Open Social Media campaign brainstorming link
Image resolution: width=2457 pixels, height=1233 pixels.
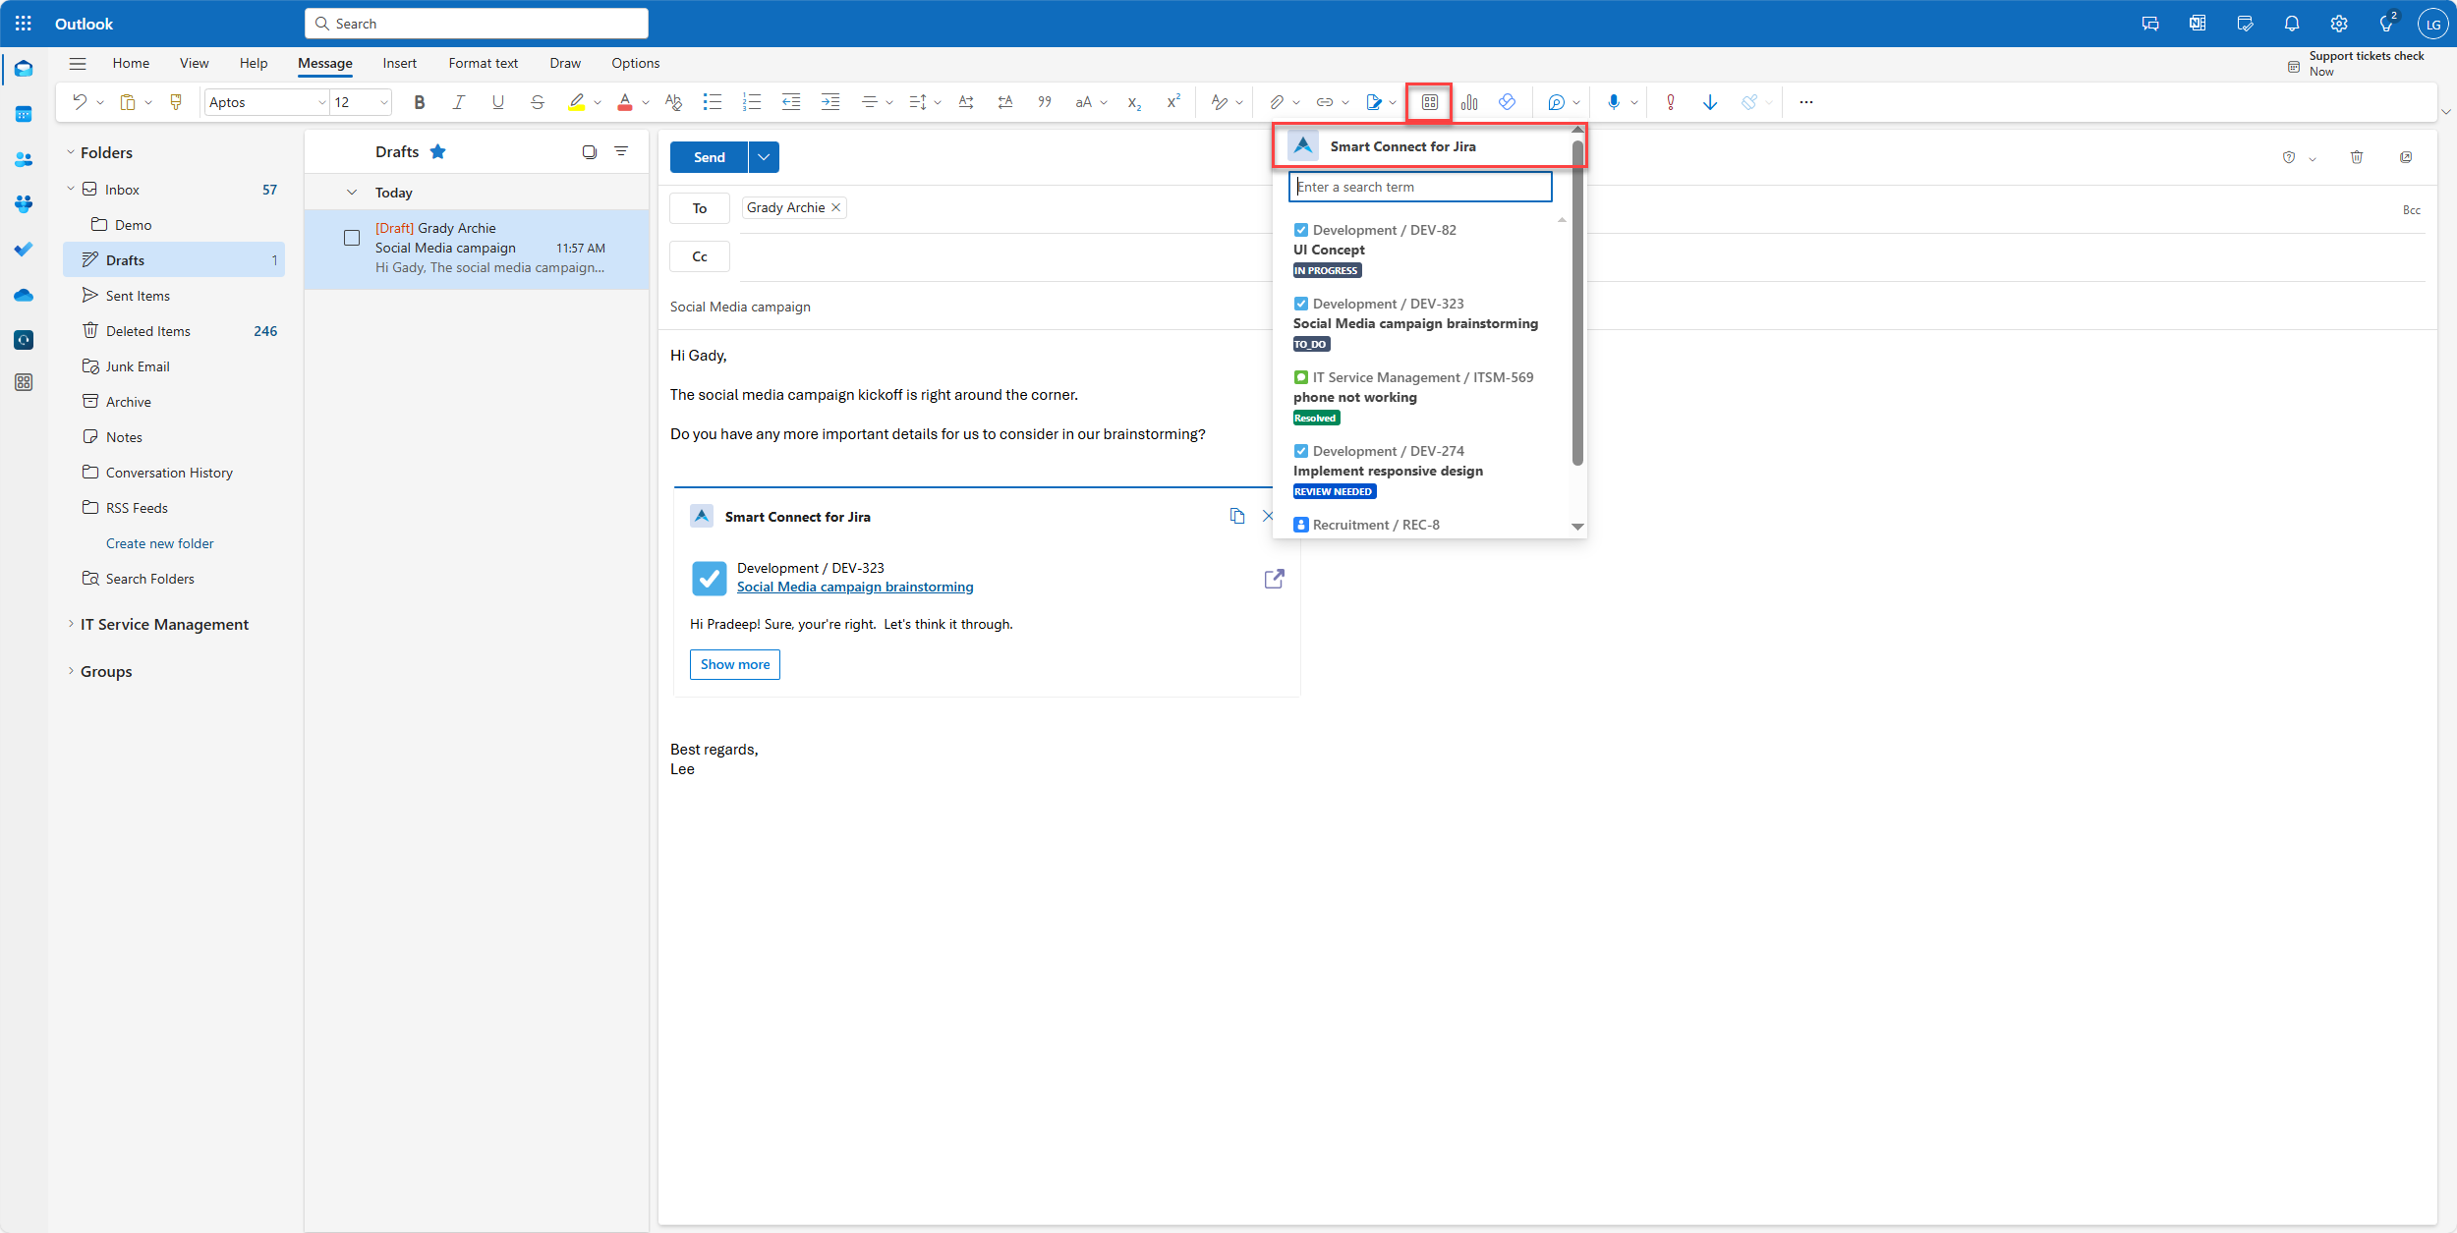click(x=855, y=587)
